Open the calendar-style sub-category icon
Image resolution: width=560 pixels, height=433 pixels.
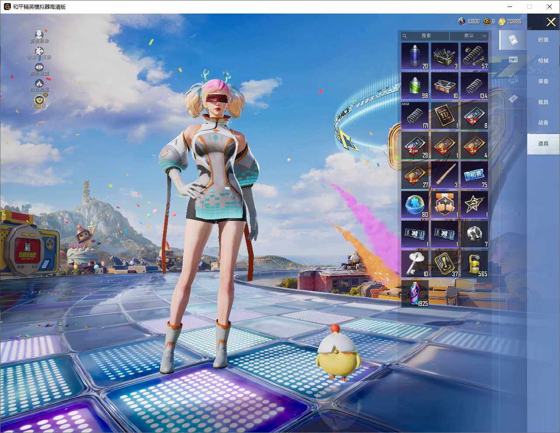pos(513,59)
